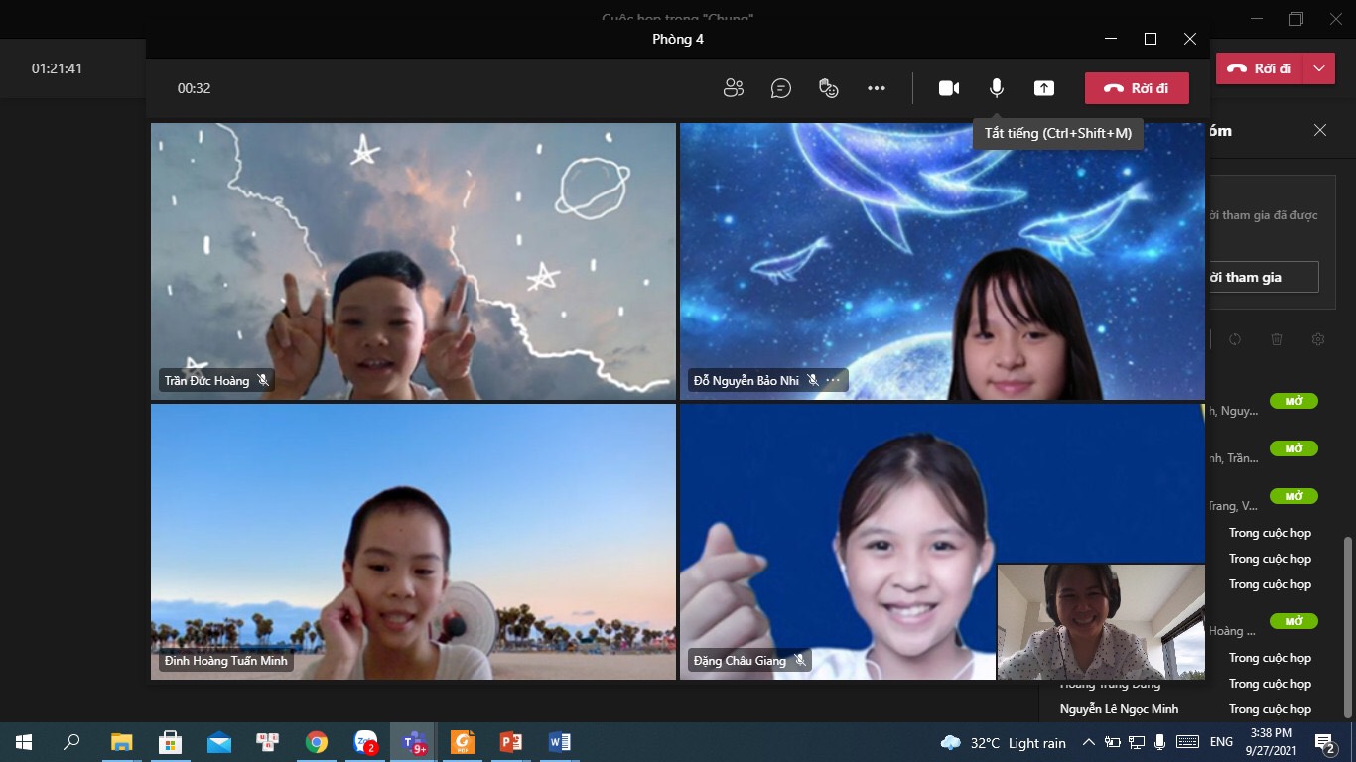Open the meeting chat conversation

pos(781,88)
